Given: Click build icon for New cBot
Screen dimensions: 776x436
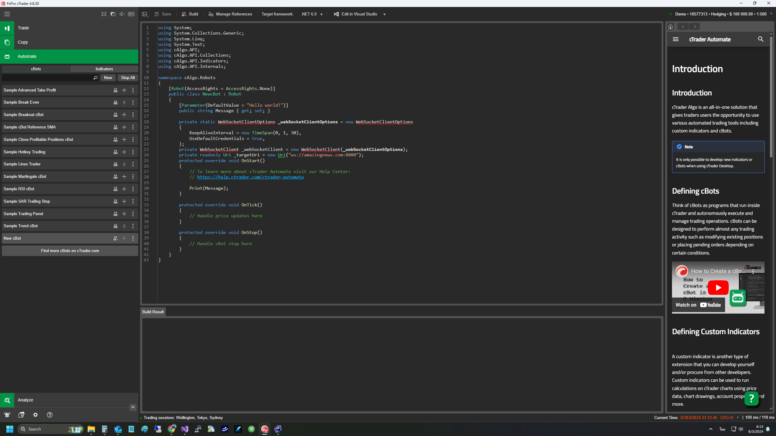Looking at the screenshot, I should (x=116, y=238).
